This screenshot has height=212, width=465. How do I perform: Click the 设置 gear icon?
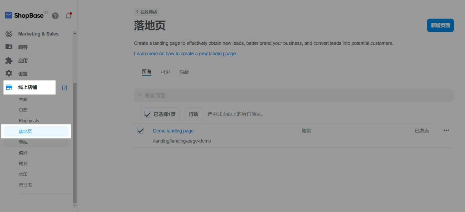pyautogui.click(x=9, y=73)
